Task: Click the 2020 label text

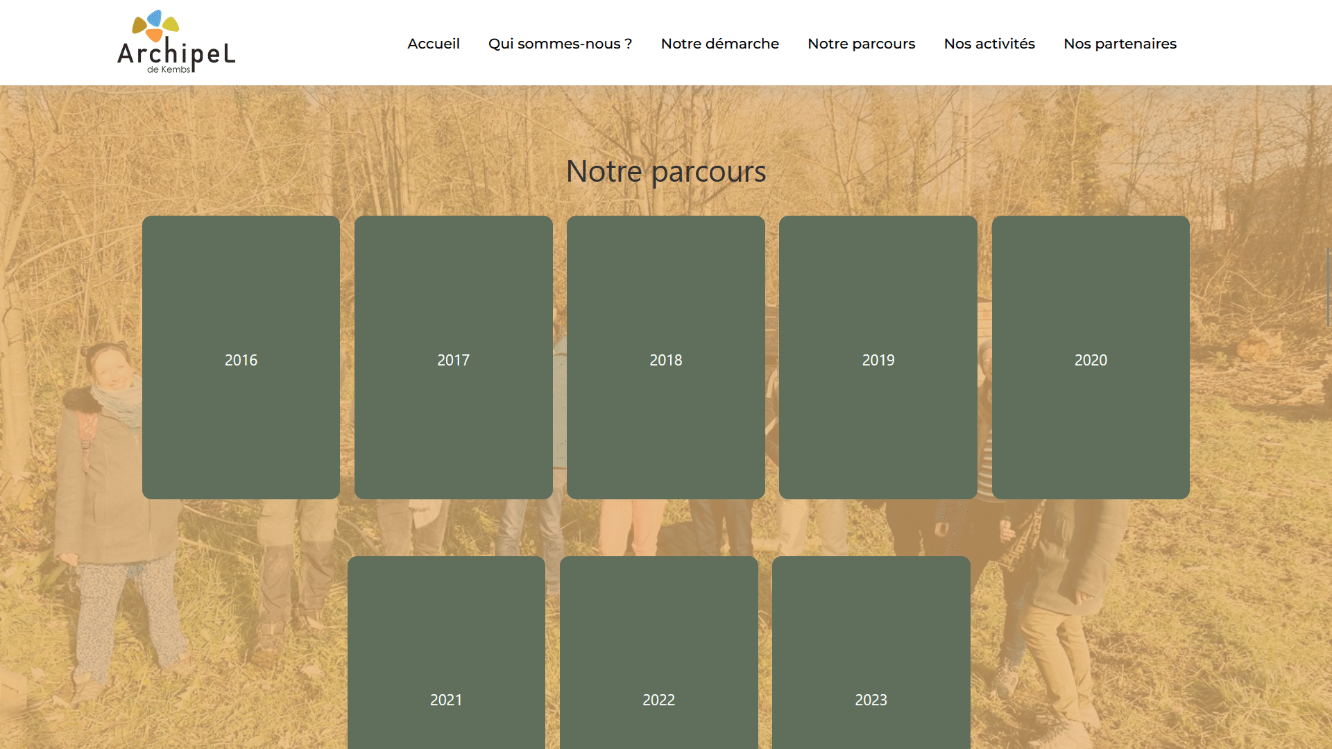Action: 1090,360
